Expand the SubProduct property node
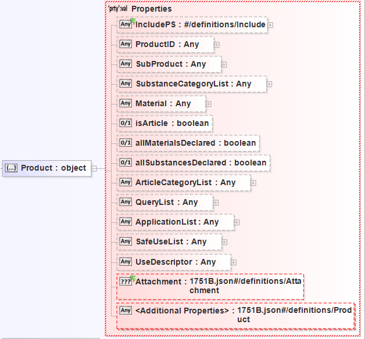 click(x=224, y=64)
